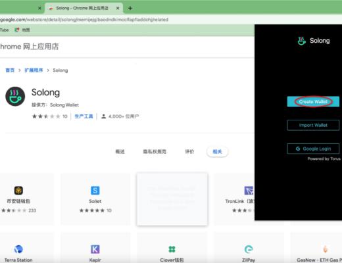Click the Import Wallet button

pyautogui.click(x=313, y=125)
